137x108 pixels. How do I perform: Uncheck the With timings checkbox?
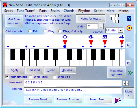tap(7, 77)
